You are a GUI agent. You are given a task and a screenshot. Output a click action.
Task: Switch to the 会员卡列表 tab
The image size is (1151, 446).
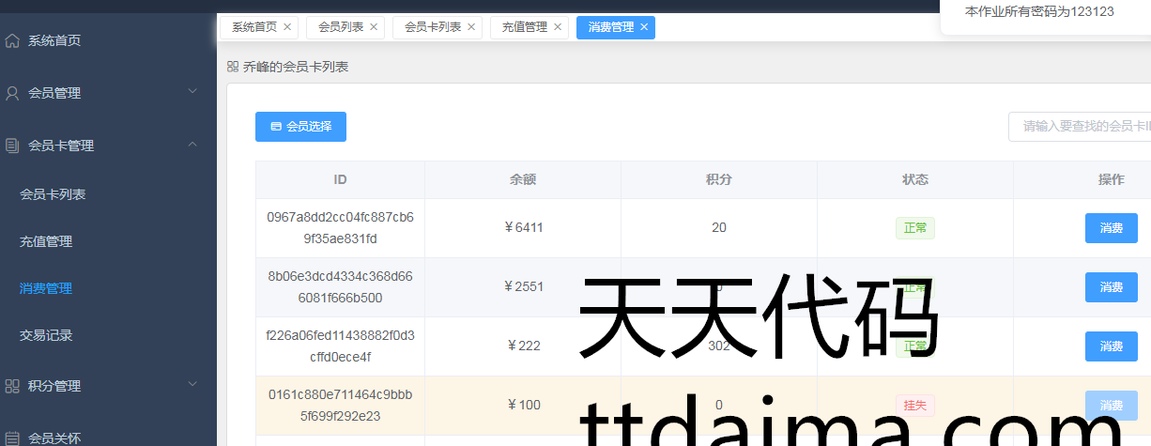tap(433, 27)
